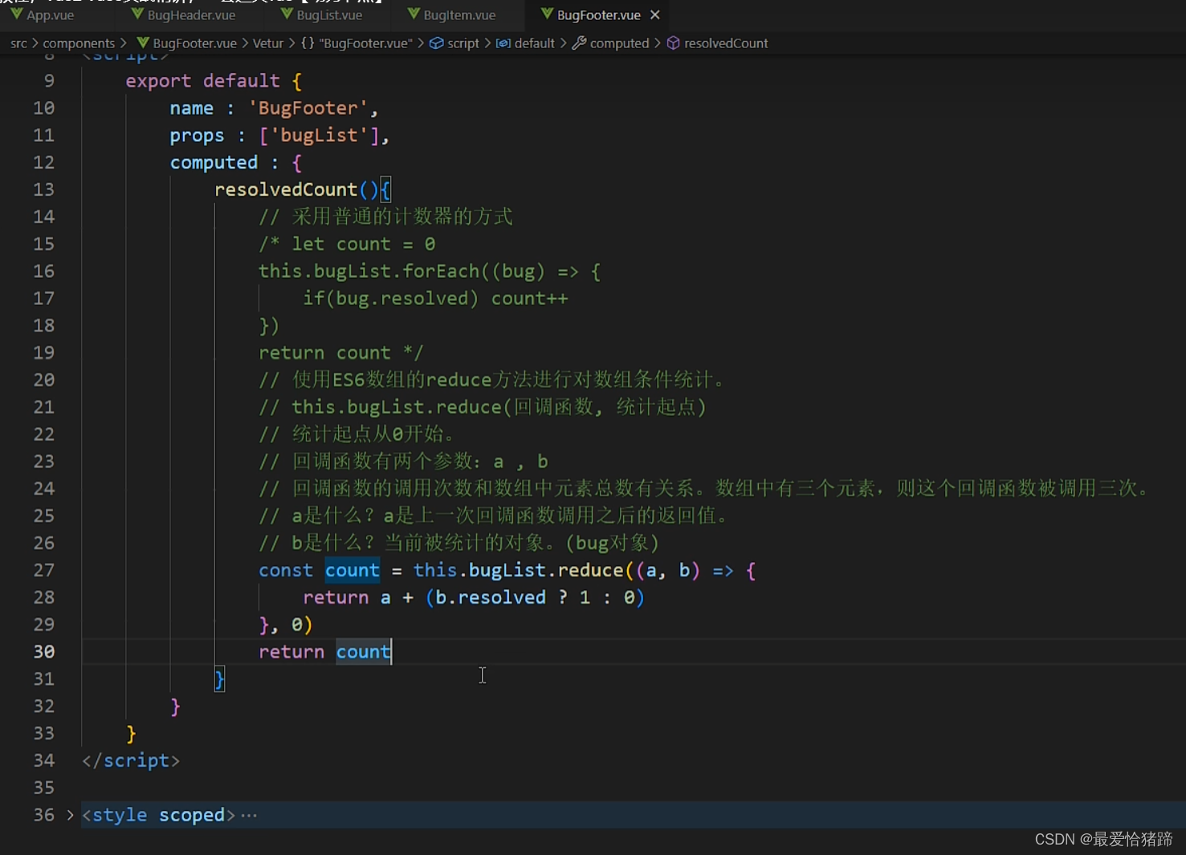This screenshot has height=855, width=1186.
Task: Click the folded ellipsis after style scoped
Action: (249, 815)
